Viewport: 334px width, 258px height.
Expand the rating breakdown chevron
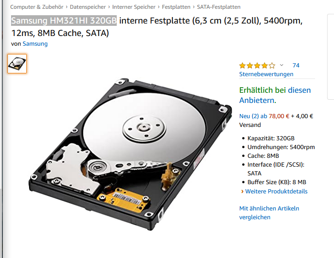281,65
